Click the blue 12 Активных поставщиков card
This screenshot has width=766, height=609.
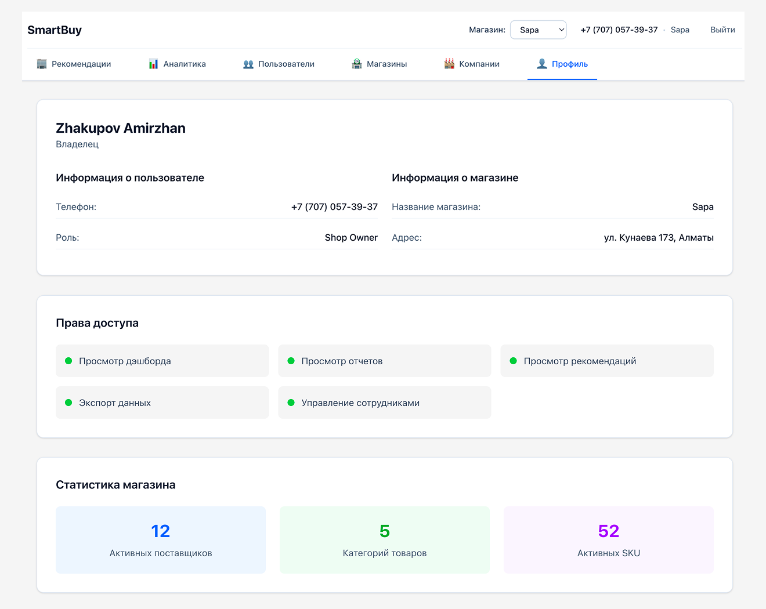pyautogui.click(x=161, y=540)
